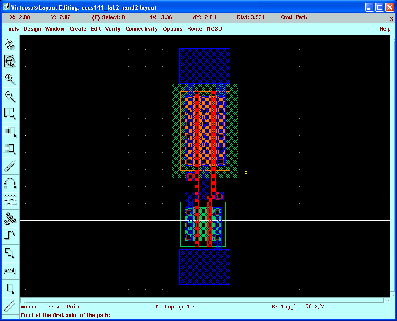Open the Tools menu
This screenshot has height=321, width=397.
coord(12,29)
